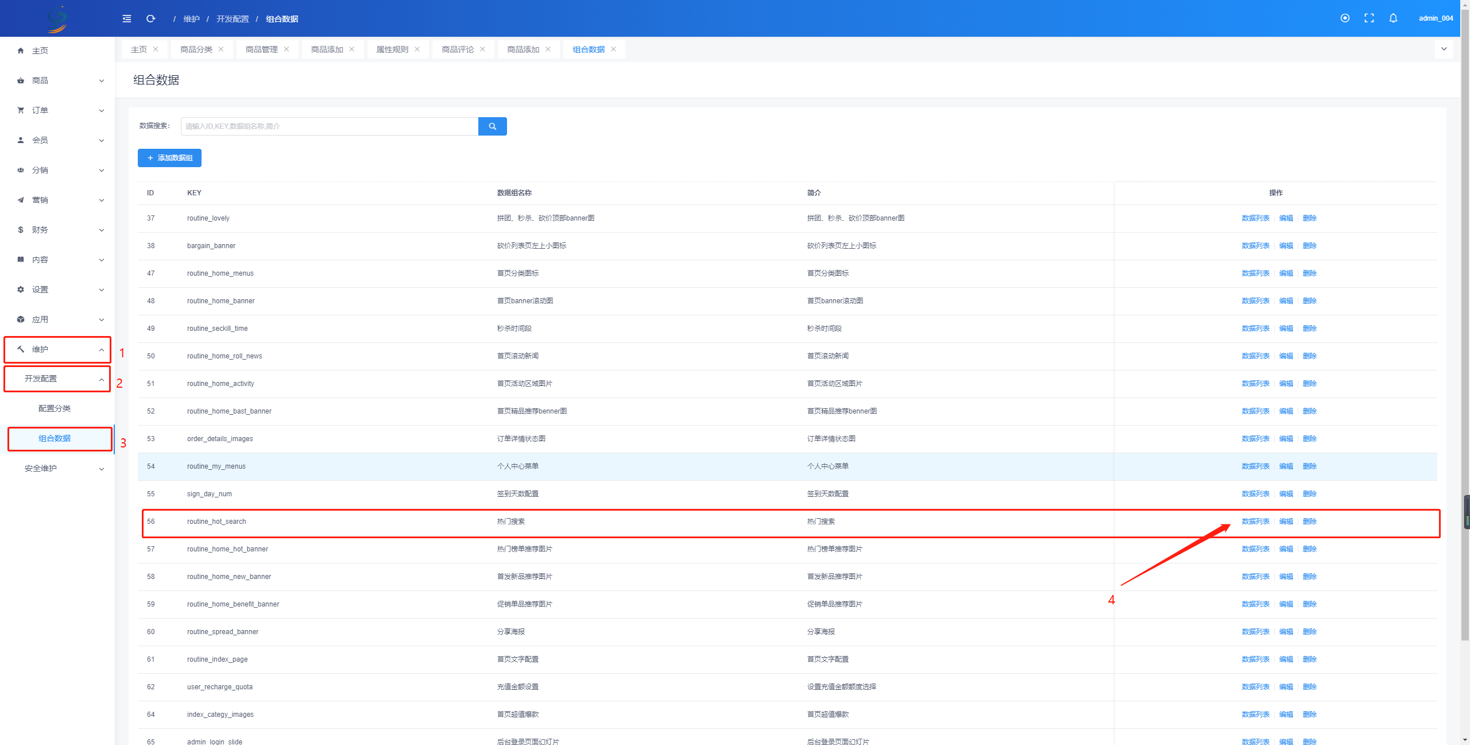Click 编辑 for routine_lovely row
Image resolution: width=1470 pixels, height=745 pixels.
[1286, 218]
